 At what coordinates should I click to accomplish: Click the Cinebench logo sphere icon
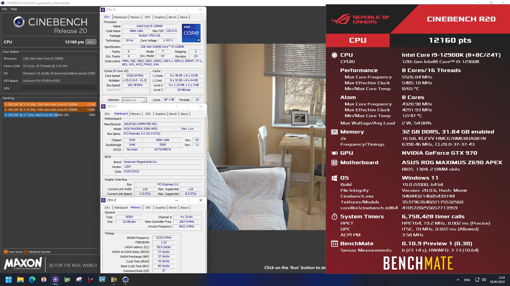coord(19,22)
